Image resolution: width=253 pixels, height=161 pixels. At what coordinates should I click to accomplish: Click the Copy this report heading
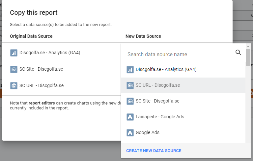pos(34,12)
